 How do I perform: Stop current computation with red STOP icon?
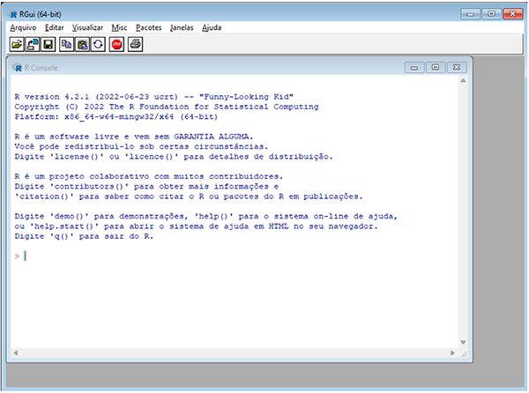(x=116, y=44)
